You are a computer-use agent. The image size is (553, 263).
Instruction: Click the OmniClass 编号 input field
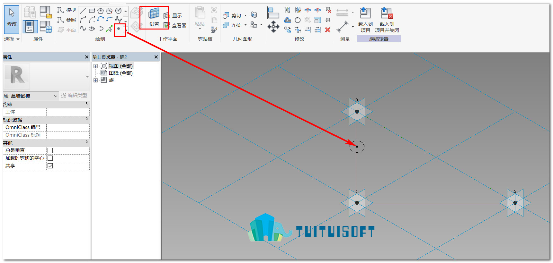68,127
